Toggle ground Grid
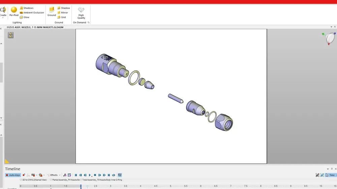The height and width of the screenshot is (189, 337). [x=61, y=17]
